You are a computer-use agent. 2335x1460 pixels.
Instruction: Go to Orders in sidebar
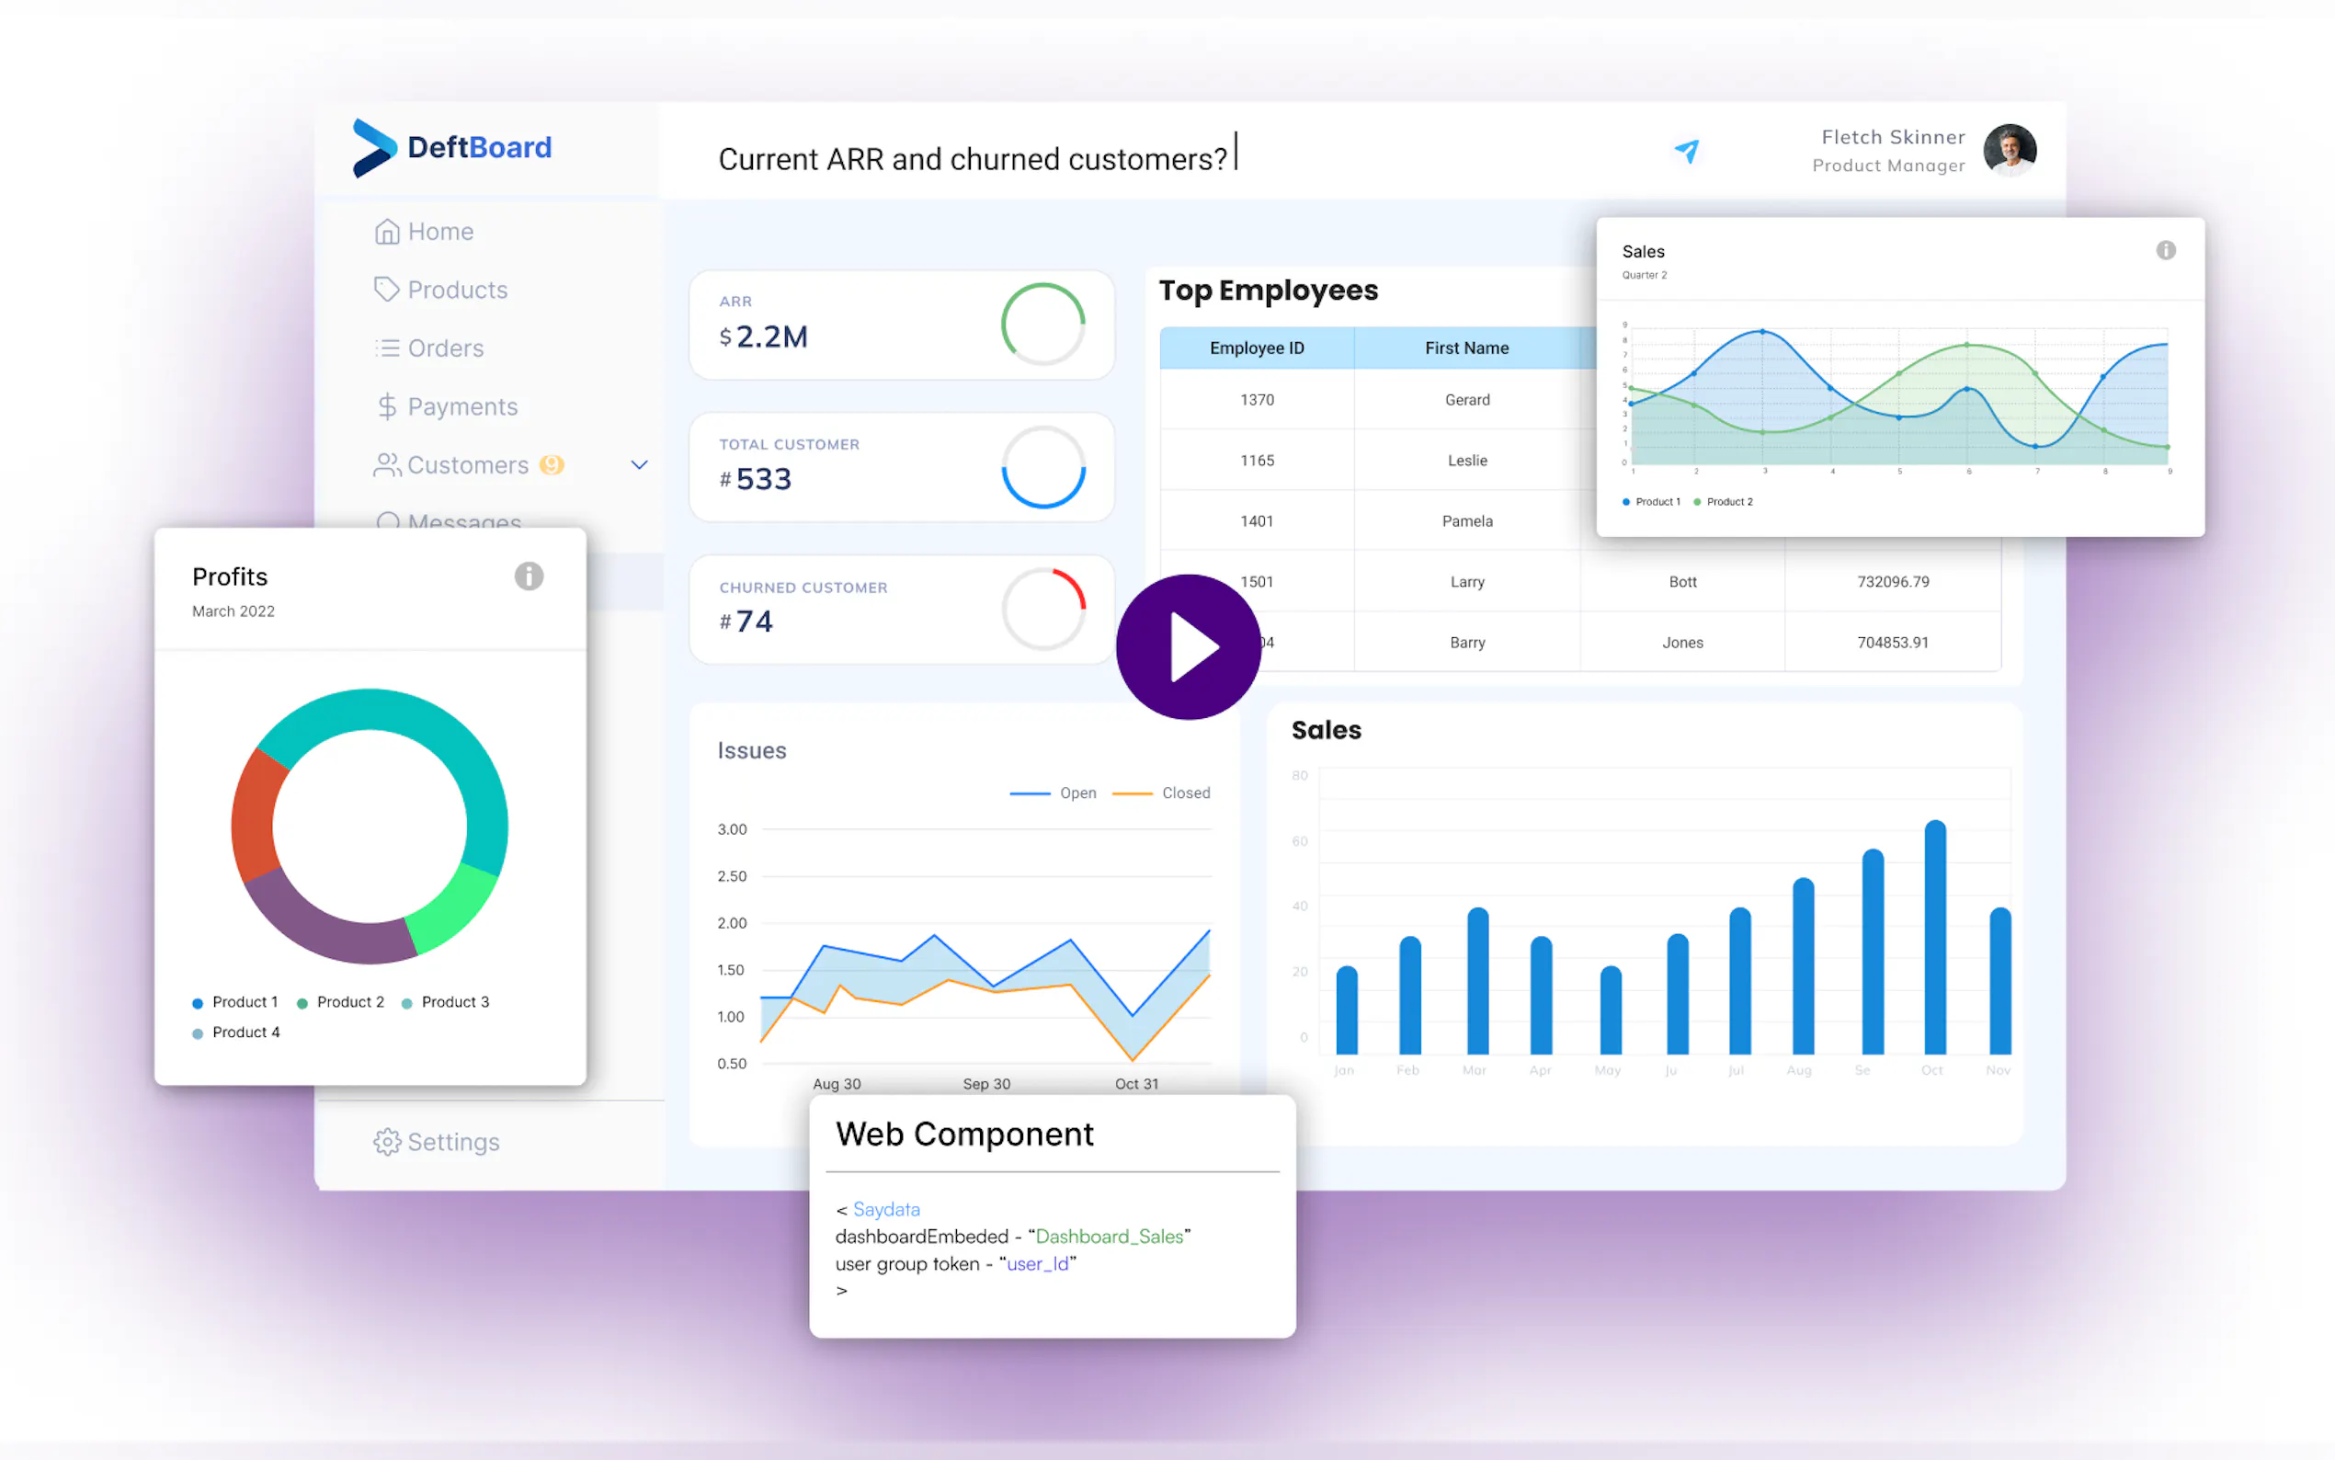pyautogui.click(x=429, y=348)
